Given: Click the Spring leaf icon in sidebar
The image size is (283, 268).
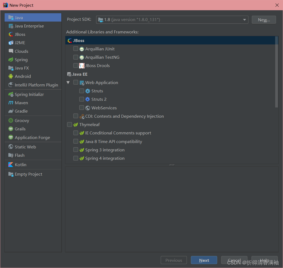Looking at the screenshot, I should coord(11,60).
